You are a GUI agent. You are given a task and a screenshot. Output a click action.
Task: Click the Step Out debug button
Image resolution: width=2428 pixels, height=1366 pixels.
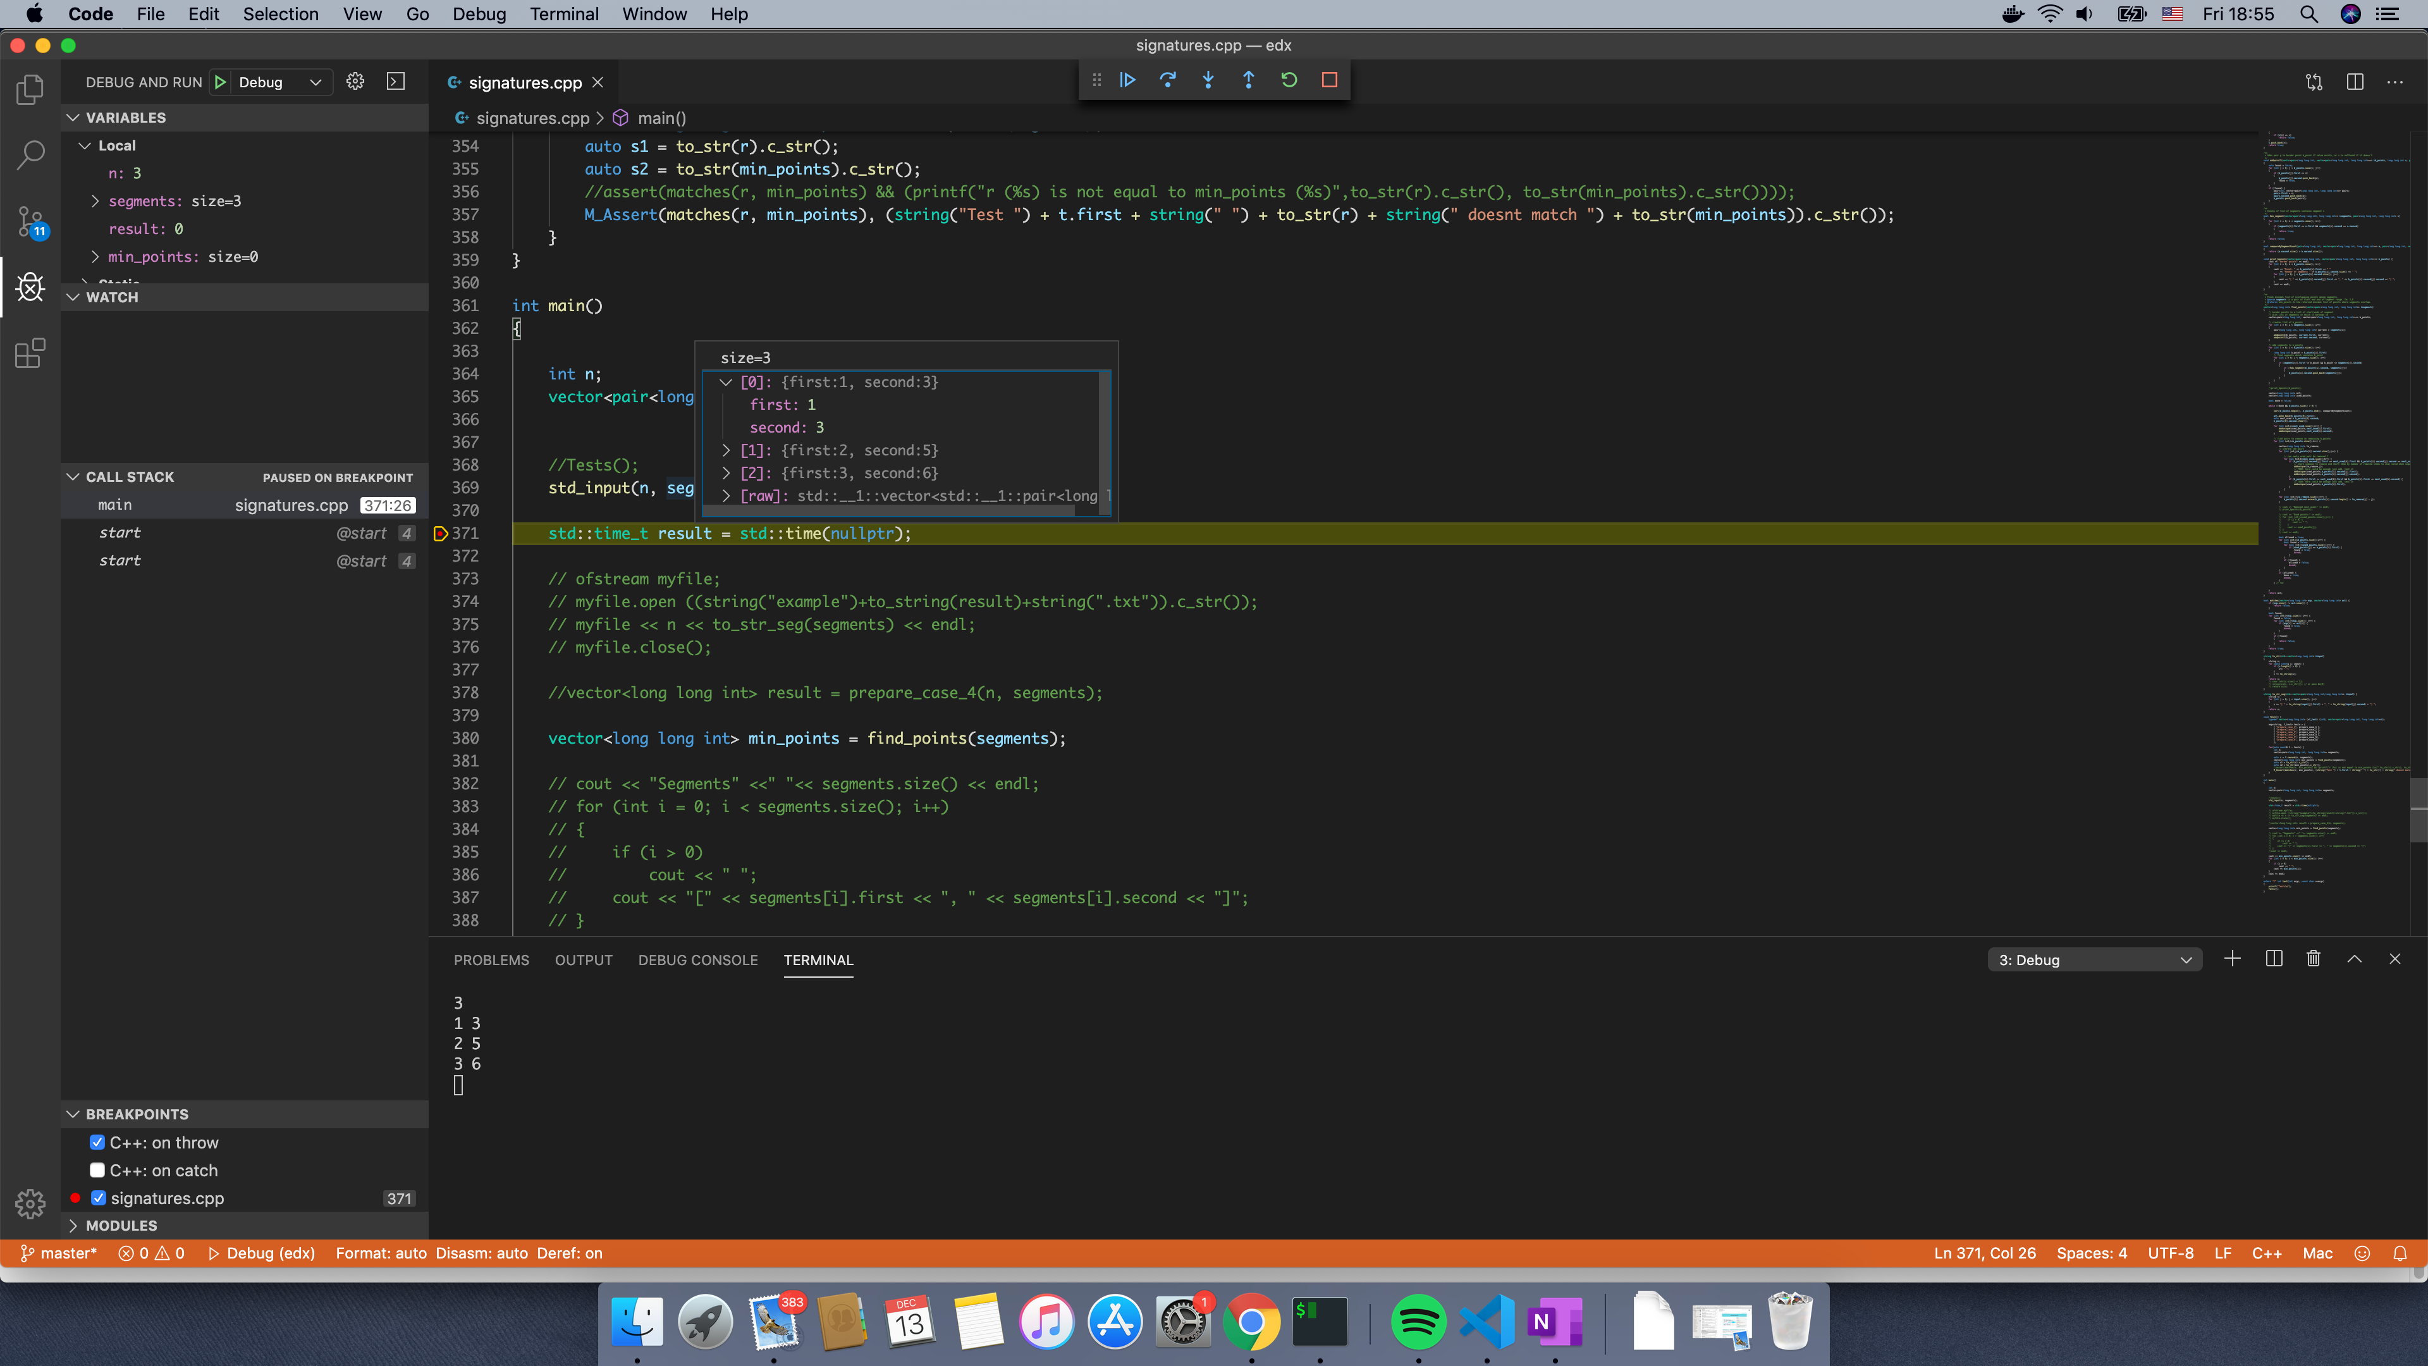pyautogui.click(x=1248, y=80)
